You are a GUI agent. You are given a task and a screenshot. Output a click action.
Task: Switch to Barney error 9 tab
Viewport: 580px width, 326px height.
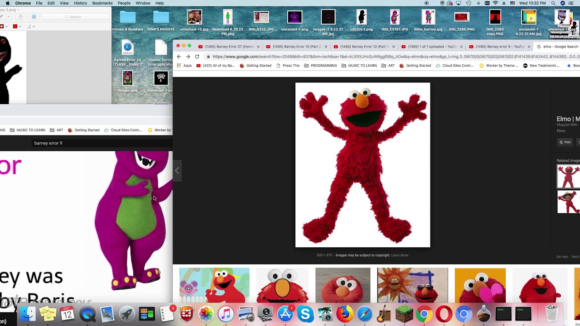tap(500, 47)
